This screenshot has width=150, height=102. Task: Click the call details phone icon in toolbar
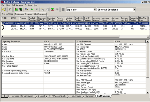4,10
